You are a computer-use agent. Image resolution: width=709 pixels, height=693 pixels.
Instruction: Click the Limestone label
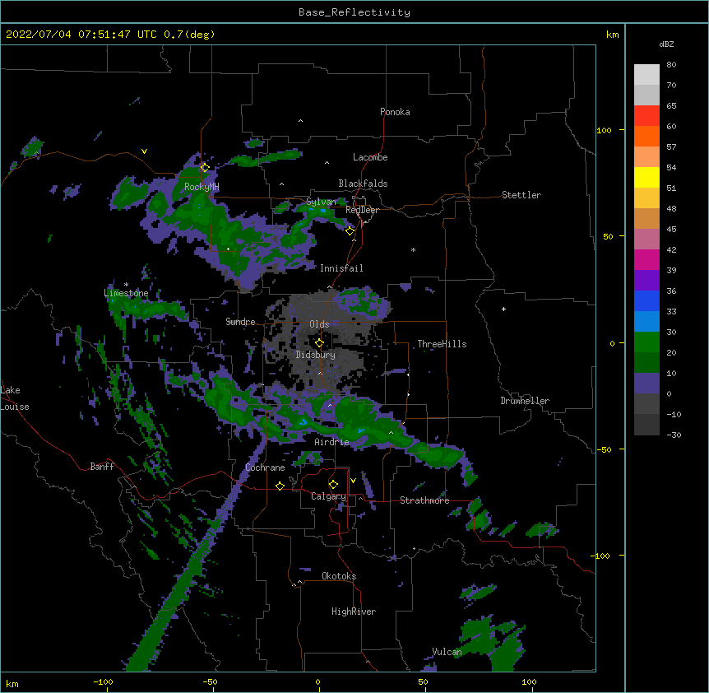(x=126, y=293)
